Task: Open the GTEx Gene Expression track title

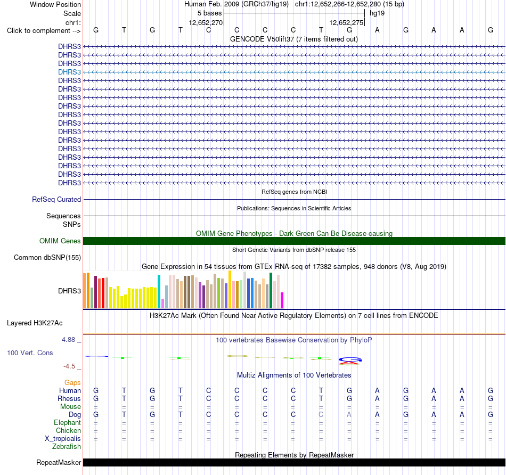Action: click(x=294, y=267)
